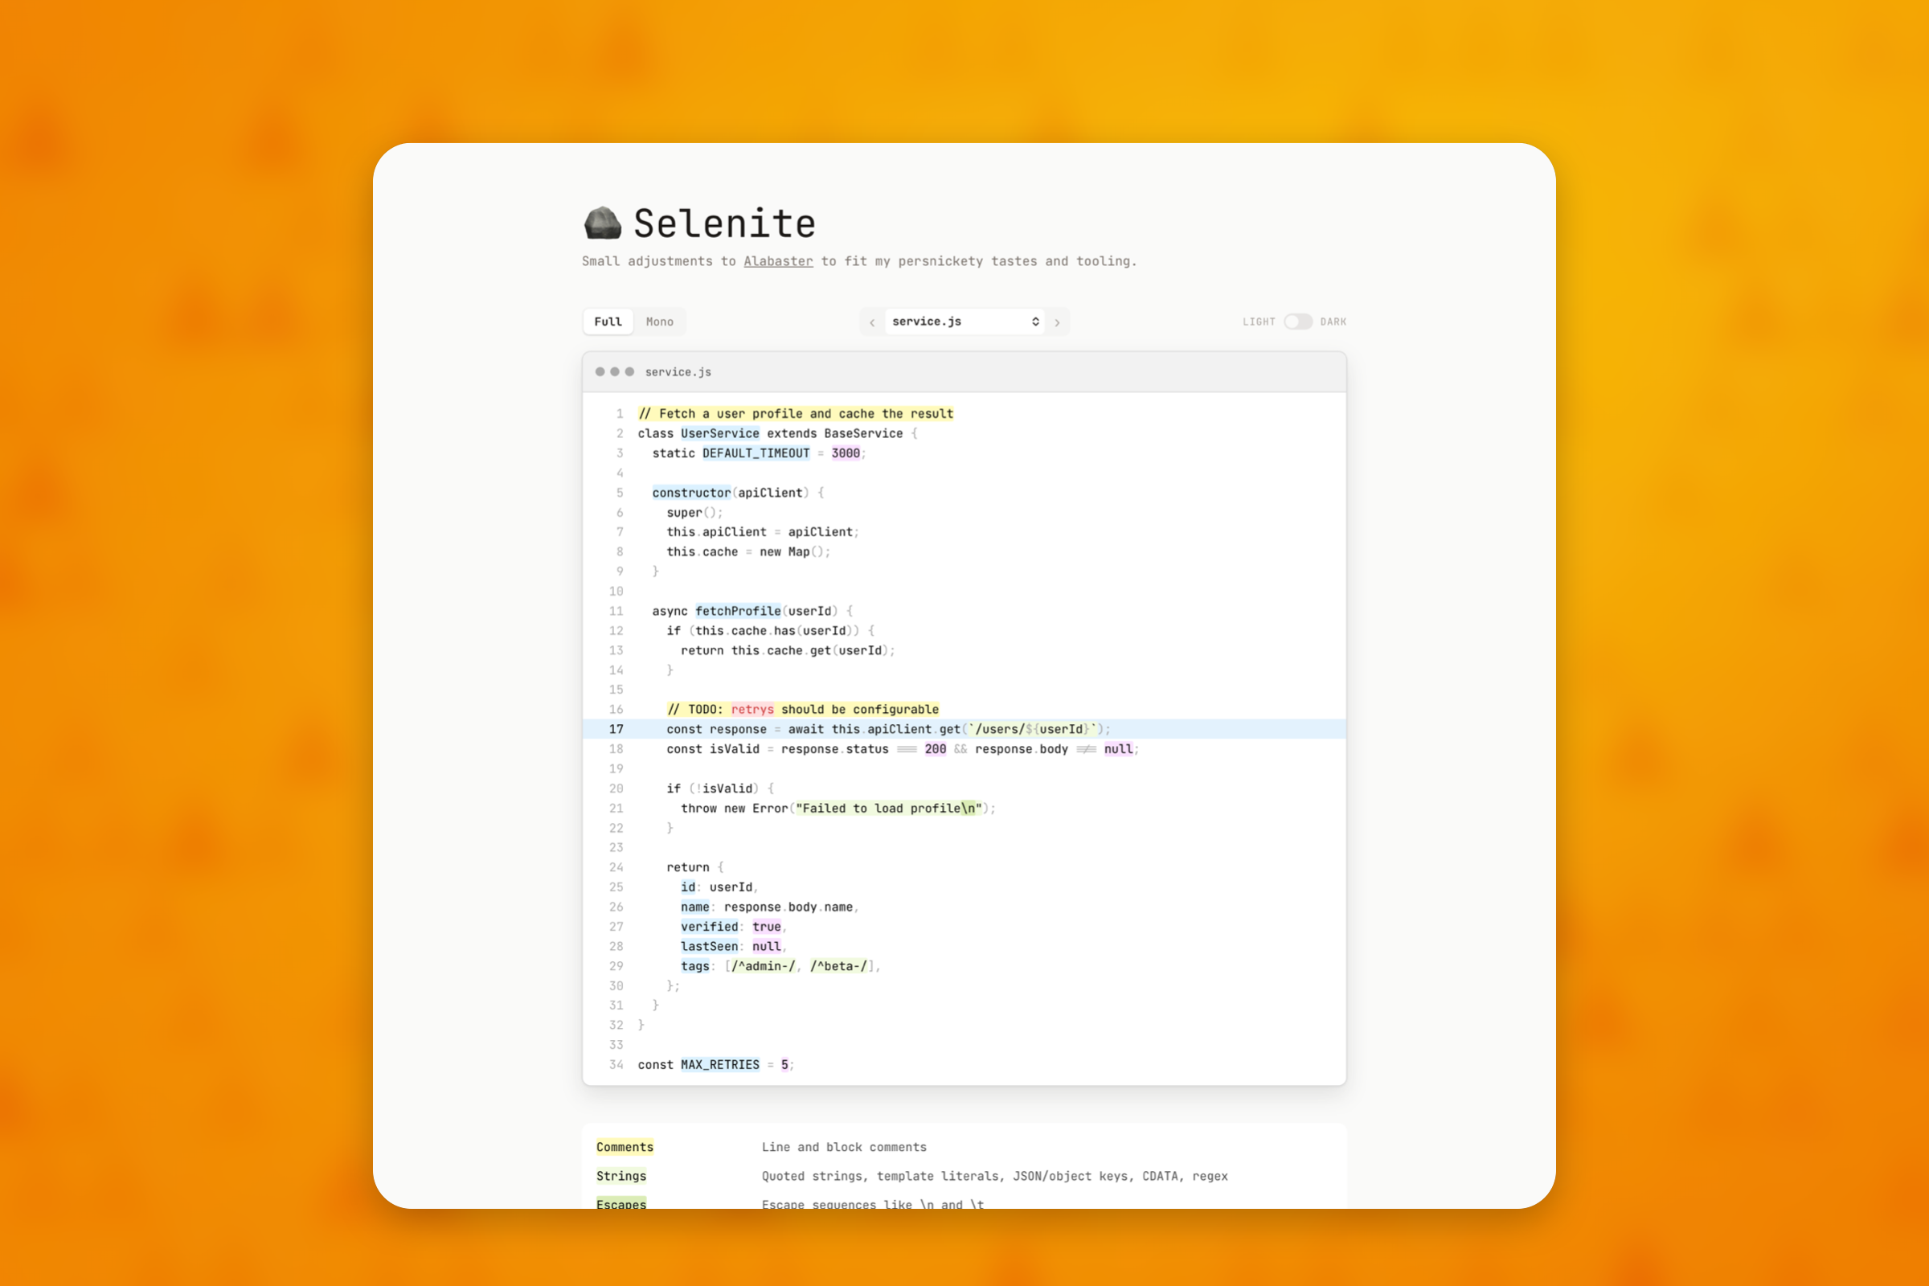Click the 'lastSeen' key on line 28

pyautogui.click(x=710, y=947)
